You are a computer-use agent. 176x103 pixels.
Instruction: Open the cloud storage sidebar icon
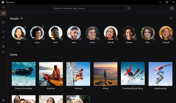pos(3,31)
